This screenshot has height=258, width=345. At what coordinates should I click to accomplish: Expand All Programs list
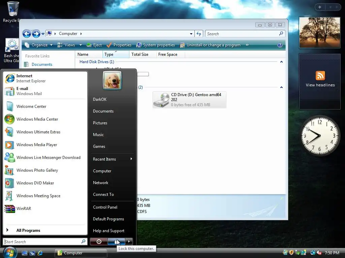click(45, 230)
